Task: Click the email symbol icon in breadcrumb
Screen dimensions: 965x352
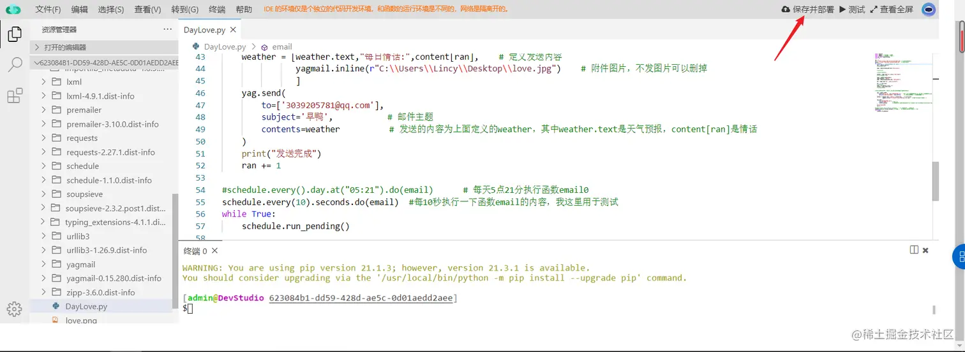Action: click(264, 47)
